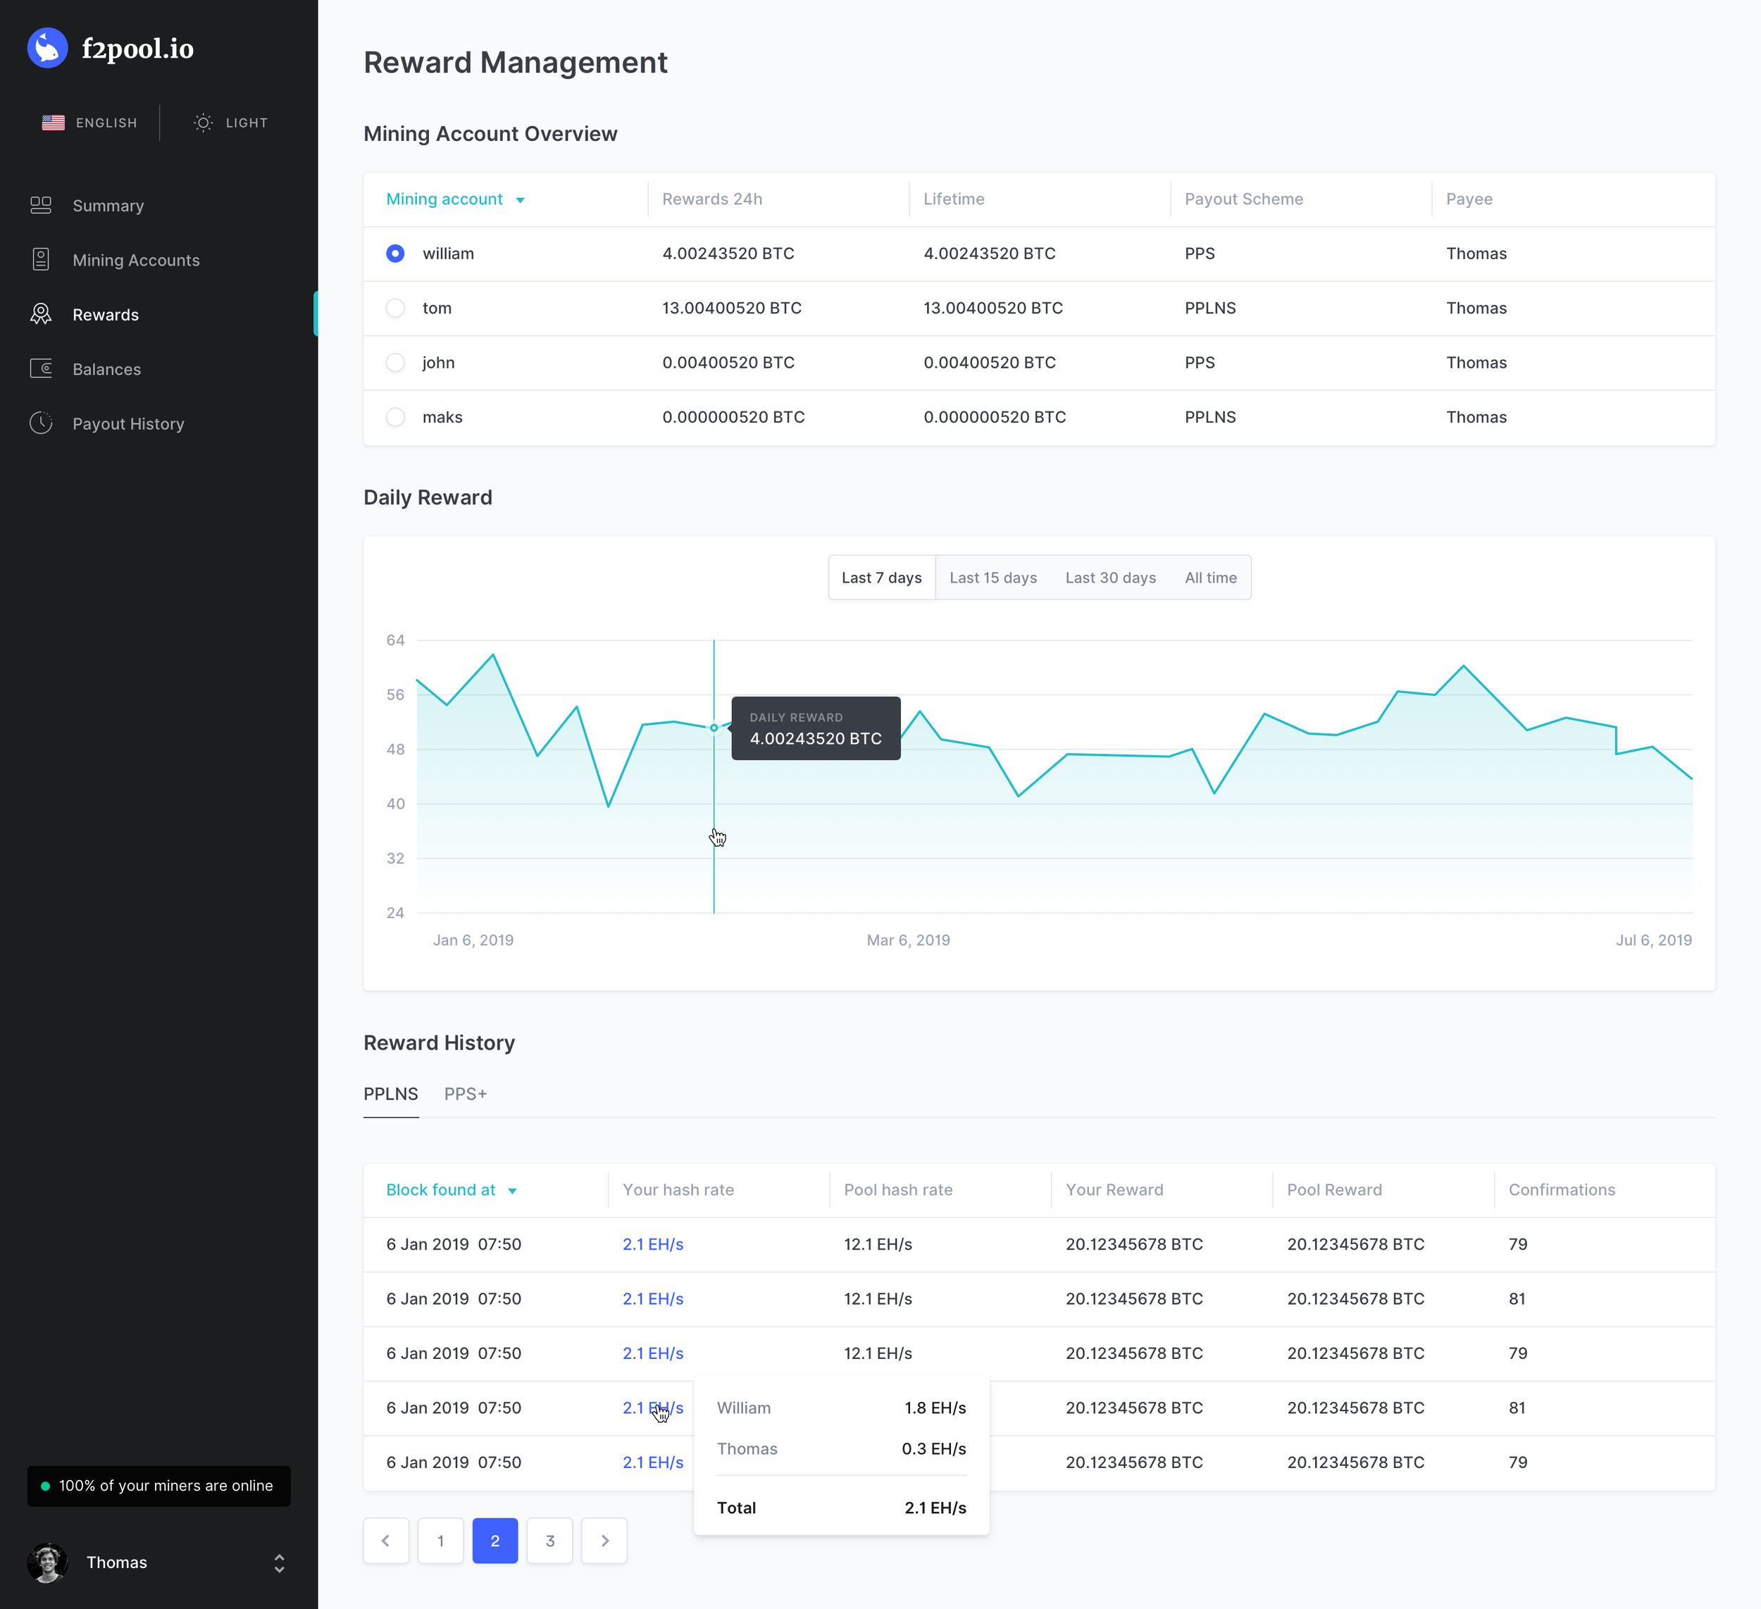This screenshot has width=1761, height=1609.
Task: Select the william mining account radio button
Action: [395, 254]
